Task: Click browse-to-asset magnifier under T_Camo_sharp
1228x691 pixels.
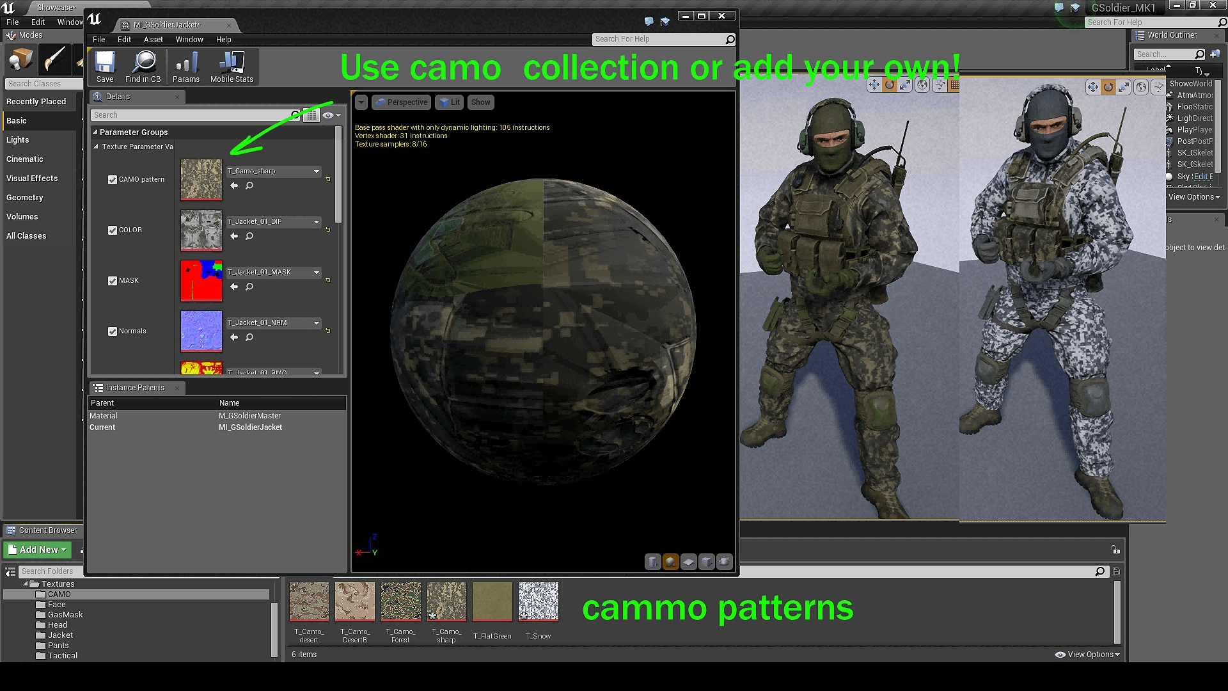Action: tap(249, 186)
